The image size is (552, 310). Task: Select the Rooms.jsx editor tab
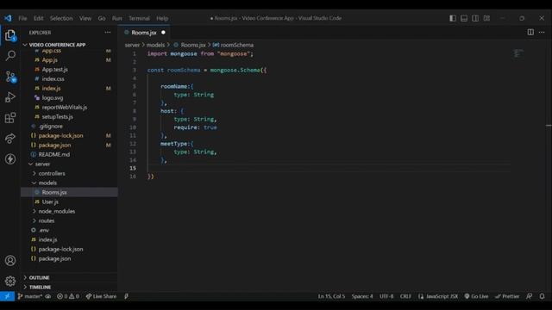tap(144, 33)
